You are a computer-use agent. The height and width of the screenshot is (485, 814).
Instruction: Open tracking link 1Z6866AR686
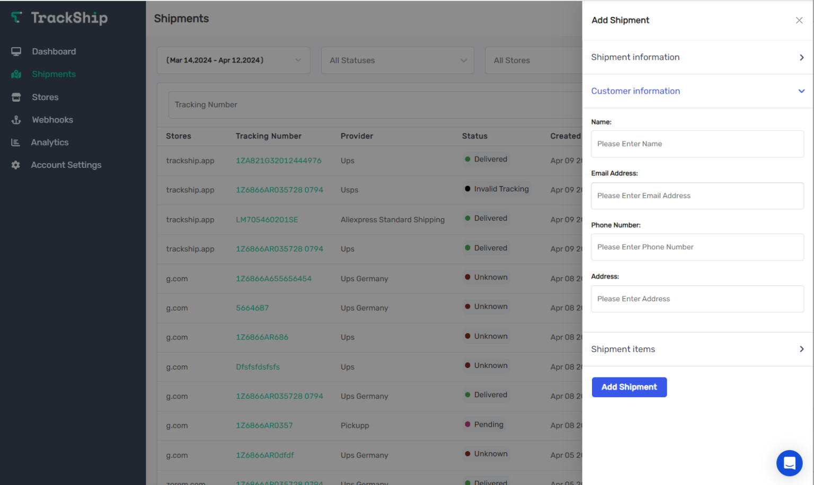click(x=262, y=337)
